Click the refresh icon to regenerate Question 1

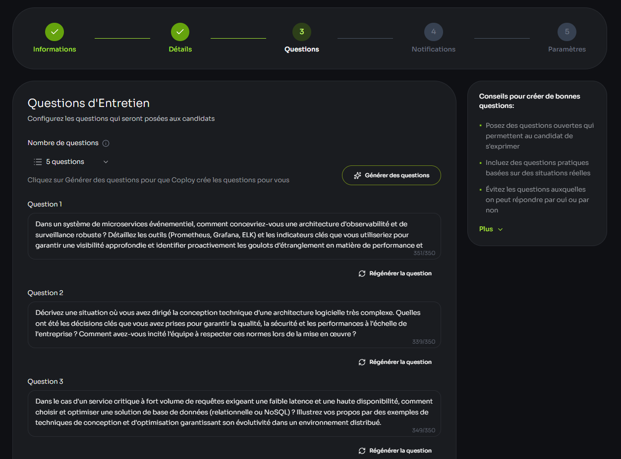click(362, 273)
